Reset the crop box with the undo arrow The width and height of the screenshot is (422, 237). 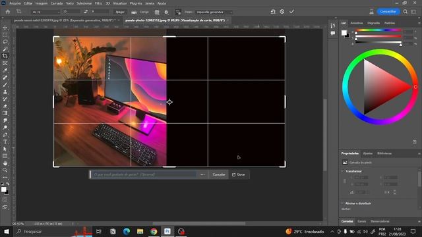[273, 12]
